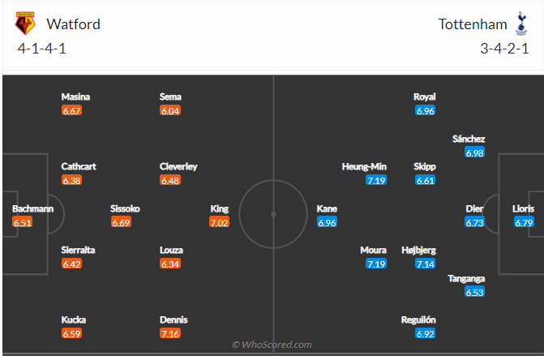
Task: Click the Masina player name
Action: click(75, 97)
